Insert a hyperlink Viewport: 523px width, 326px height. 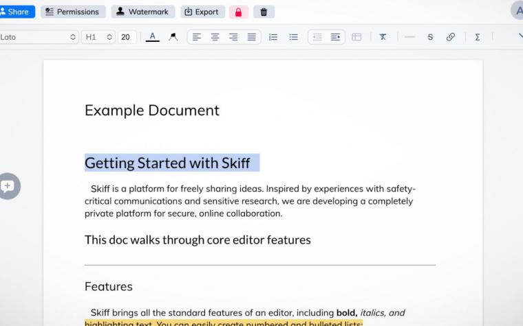[451, 37]
